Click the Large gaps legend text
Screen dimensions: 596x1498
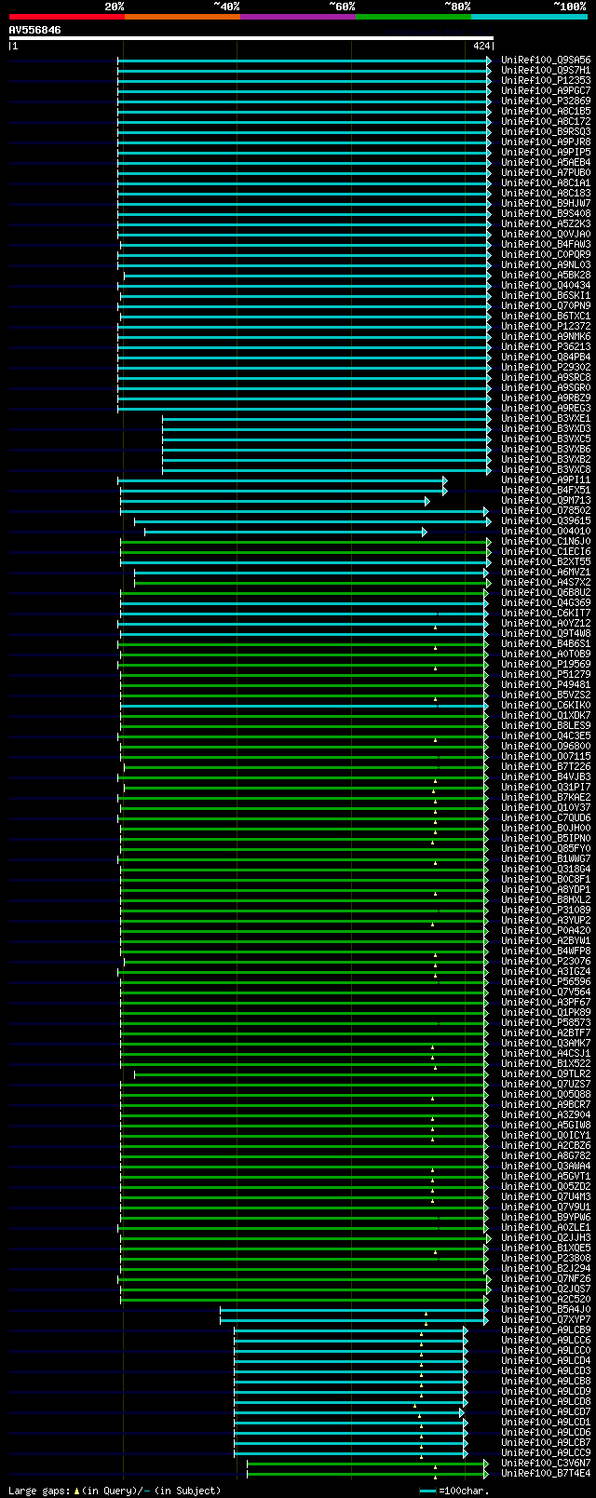point(115,1491)
